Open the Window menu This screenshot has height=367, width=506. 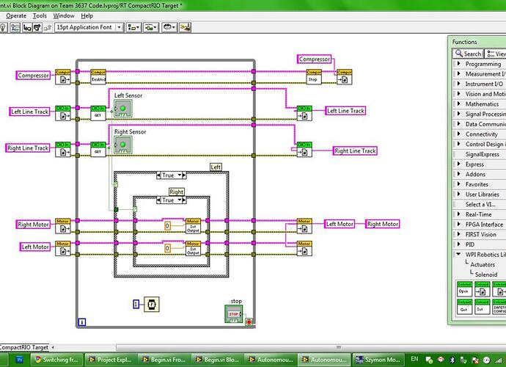[x=64, y=16]
